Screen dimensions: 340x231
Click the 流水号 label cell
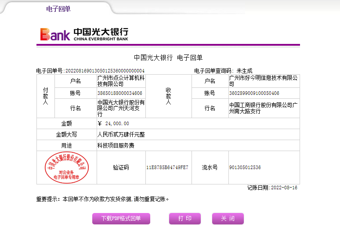[x=210, y=167]
